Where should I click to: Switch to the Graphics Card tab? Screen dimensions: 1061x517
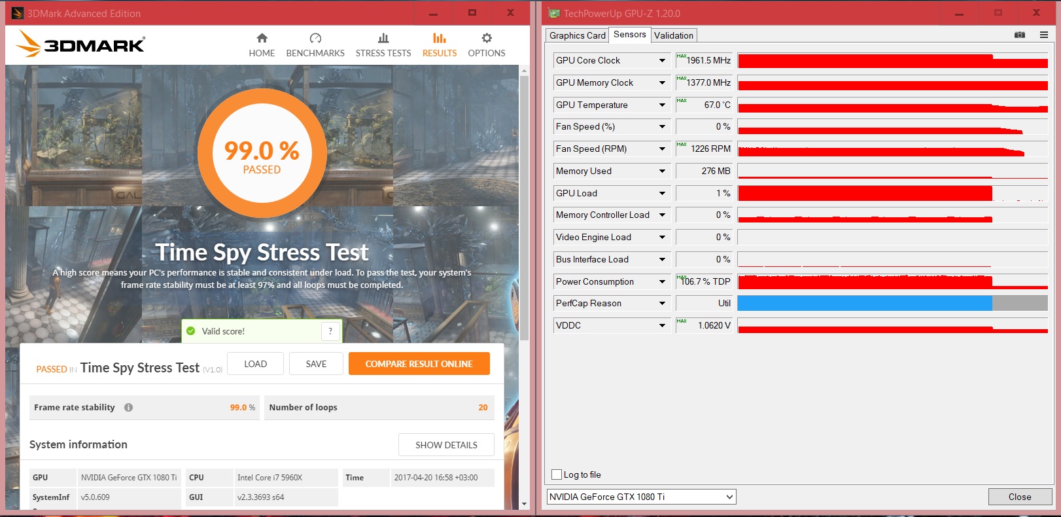coord(578,35)
